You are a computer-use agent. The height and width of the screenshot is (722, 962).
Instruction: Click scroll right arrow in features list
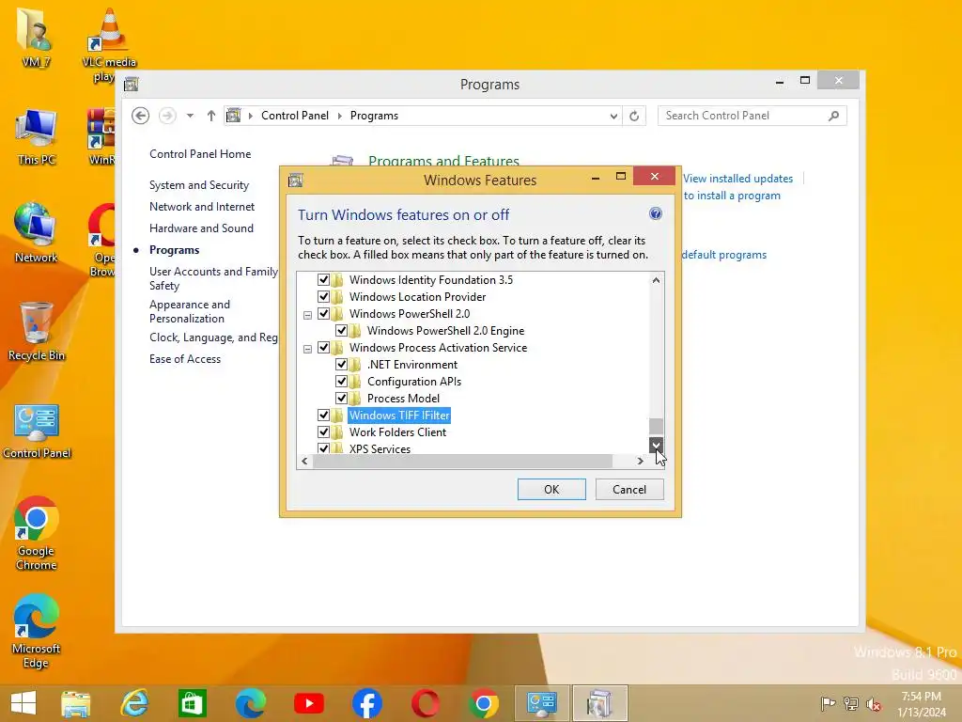point(640,461)
